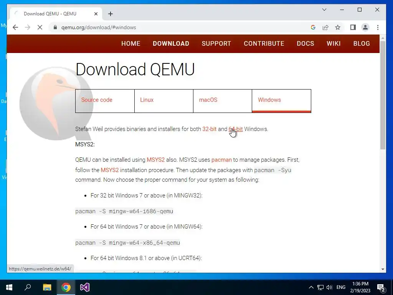Launch Visual Studio from taskbar
Viewport: 393px width, 295px height.
85,287
